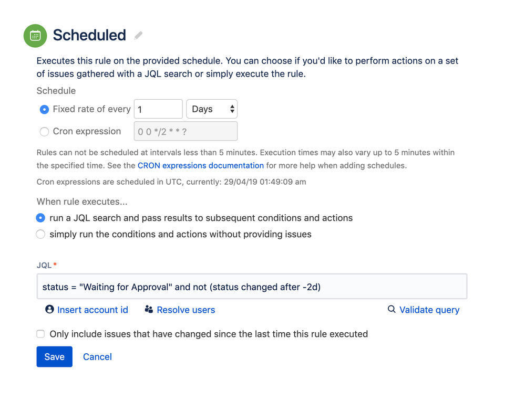Click the person icon for Insert account id
The height and width of the screenshot is (401, 525).
point(49,310)
